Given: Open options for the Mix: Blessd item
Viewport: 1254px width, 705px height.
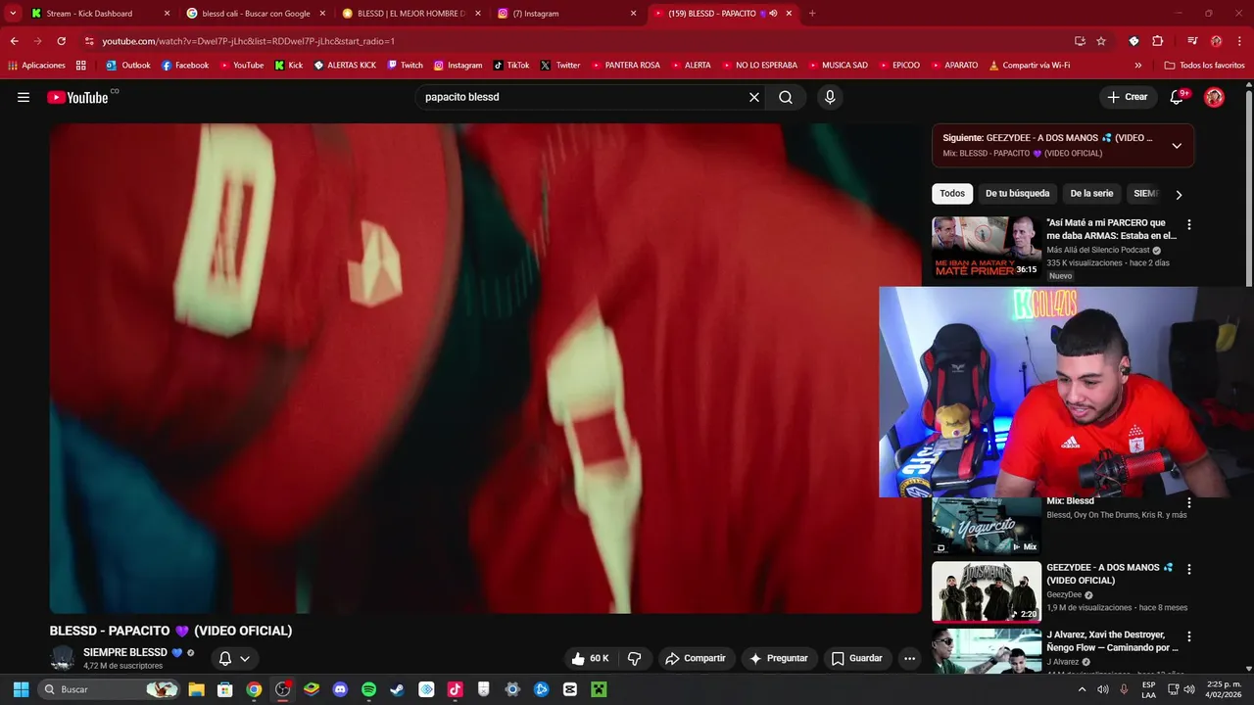Looking at the screenshot, I should (x=1189, y=502).
